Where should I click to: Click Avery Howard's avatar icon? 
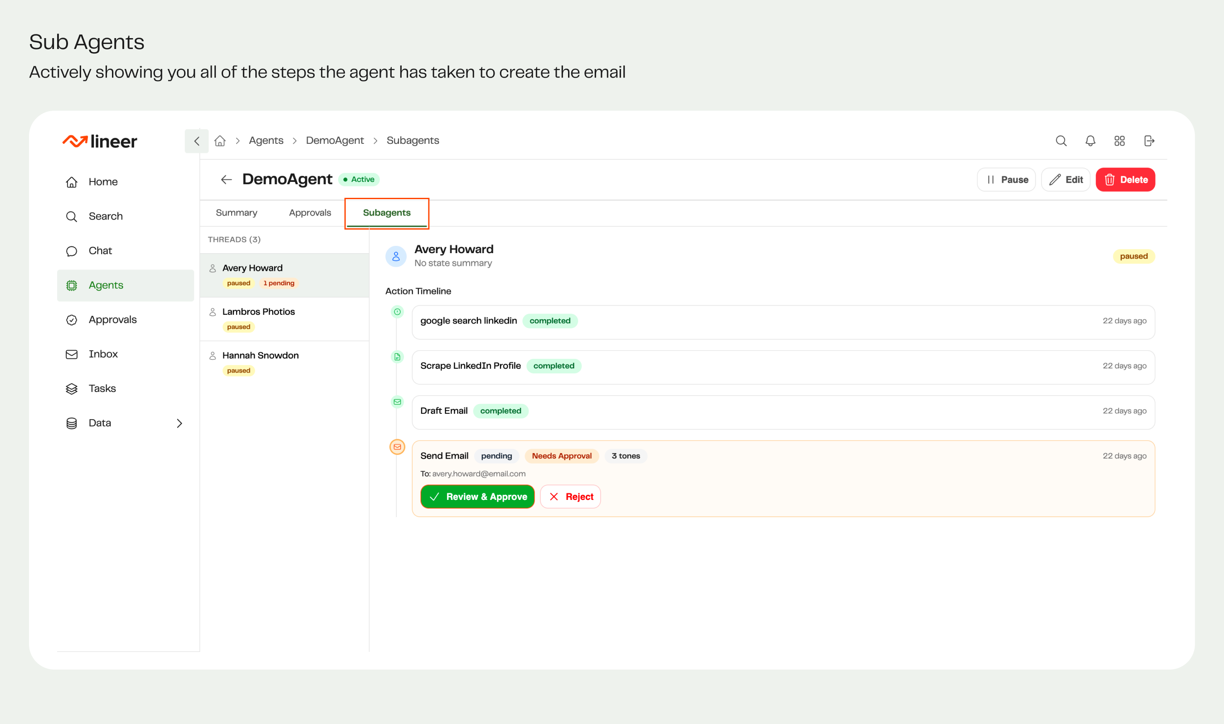click(x=396, y=256)
